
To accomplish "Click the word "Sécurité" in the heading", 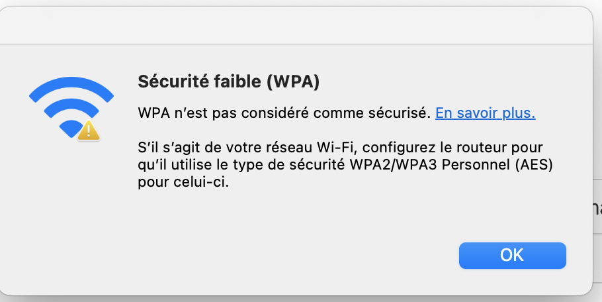I will click(x=167, y=82).
